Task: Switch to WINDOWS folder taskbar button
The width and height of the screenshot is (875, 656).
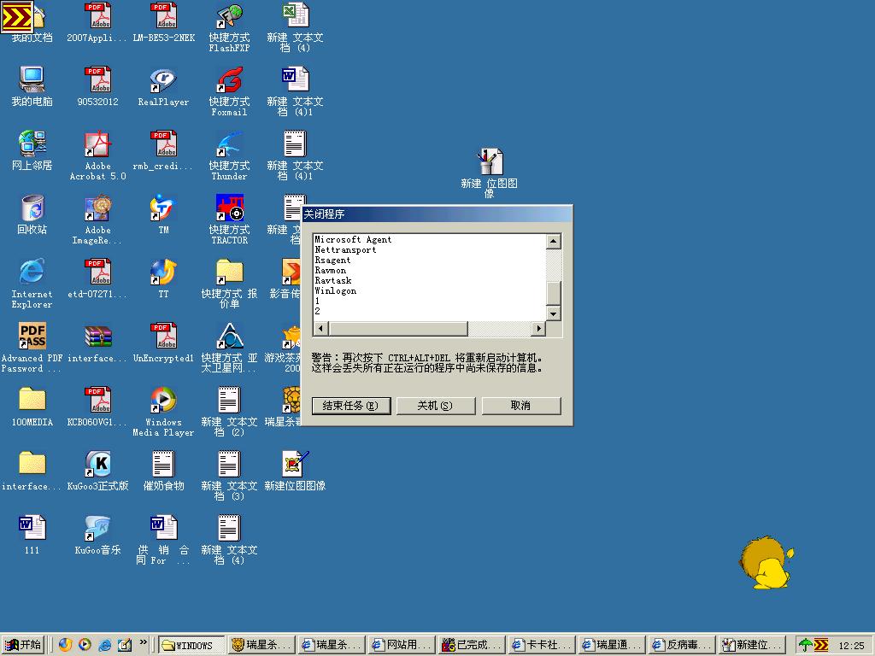Action: pyautogui.click(x=192, y=645)
